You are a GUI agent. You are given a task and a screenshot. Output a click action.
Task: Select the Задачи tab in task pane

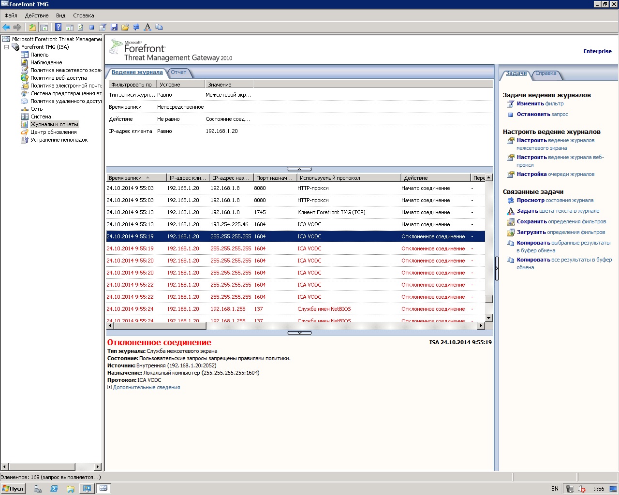tap(516, 73)
